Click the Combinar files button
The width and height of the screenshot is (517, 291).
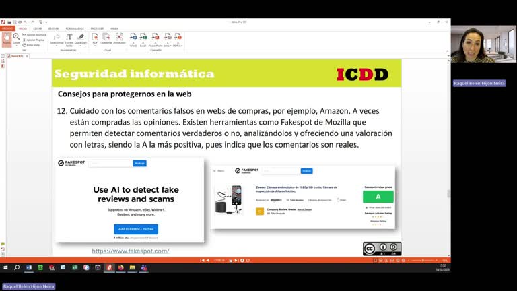106,39
